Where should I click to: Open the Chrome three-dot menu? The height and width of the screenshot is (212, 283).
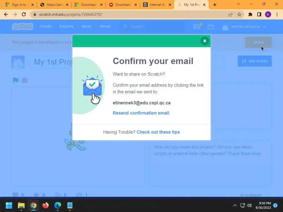(x=277, y=14)
